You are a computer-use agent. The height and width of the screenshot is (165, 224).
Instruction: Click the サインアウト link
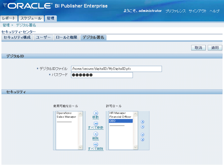(198, 11)
